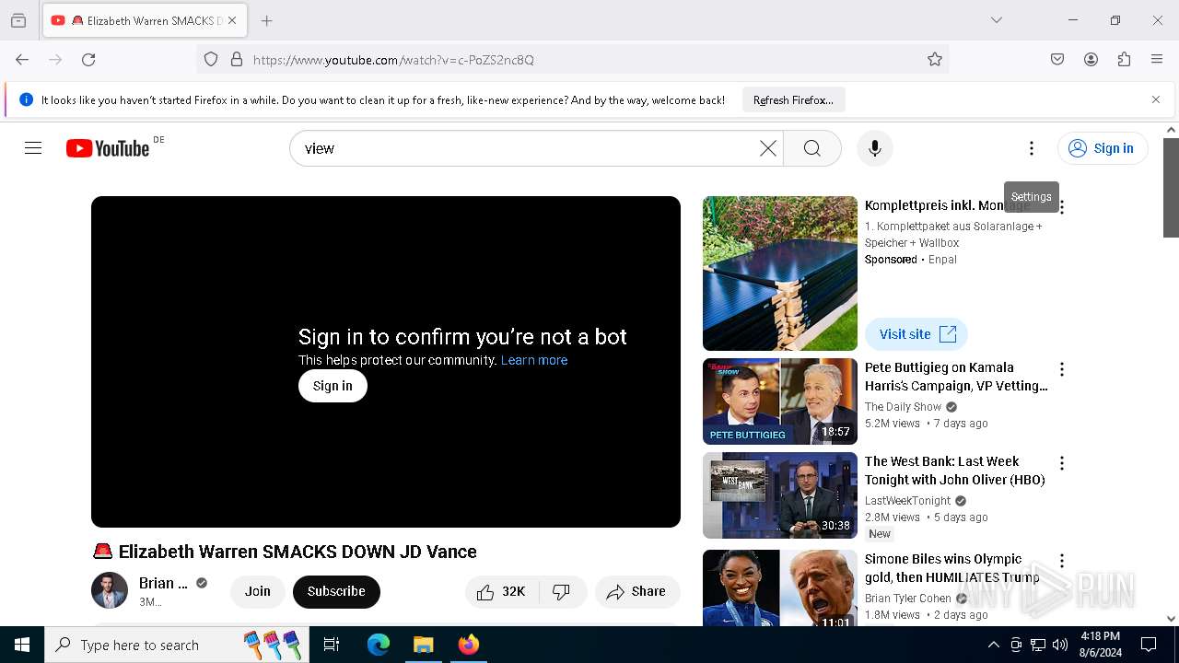Start voice search with the microphone
This screenshot has height=663, width=1179.
(874, 148)
